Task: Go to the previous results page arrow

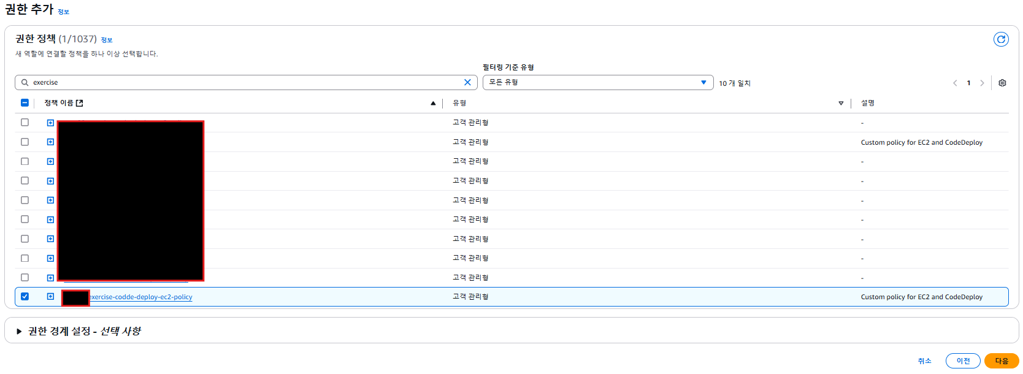Action: (955, 83)
